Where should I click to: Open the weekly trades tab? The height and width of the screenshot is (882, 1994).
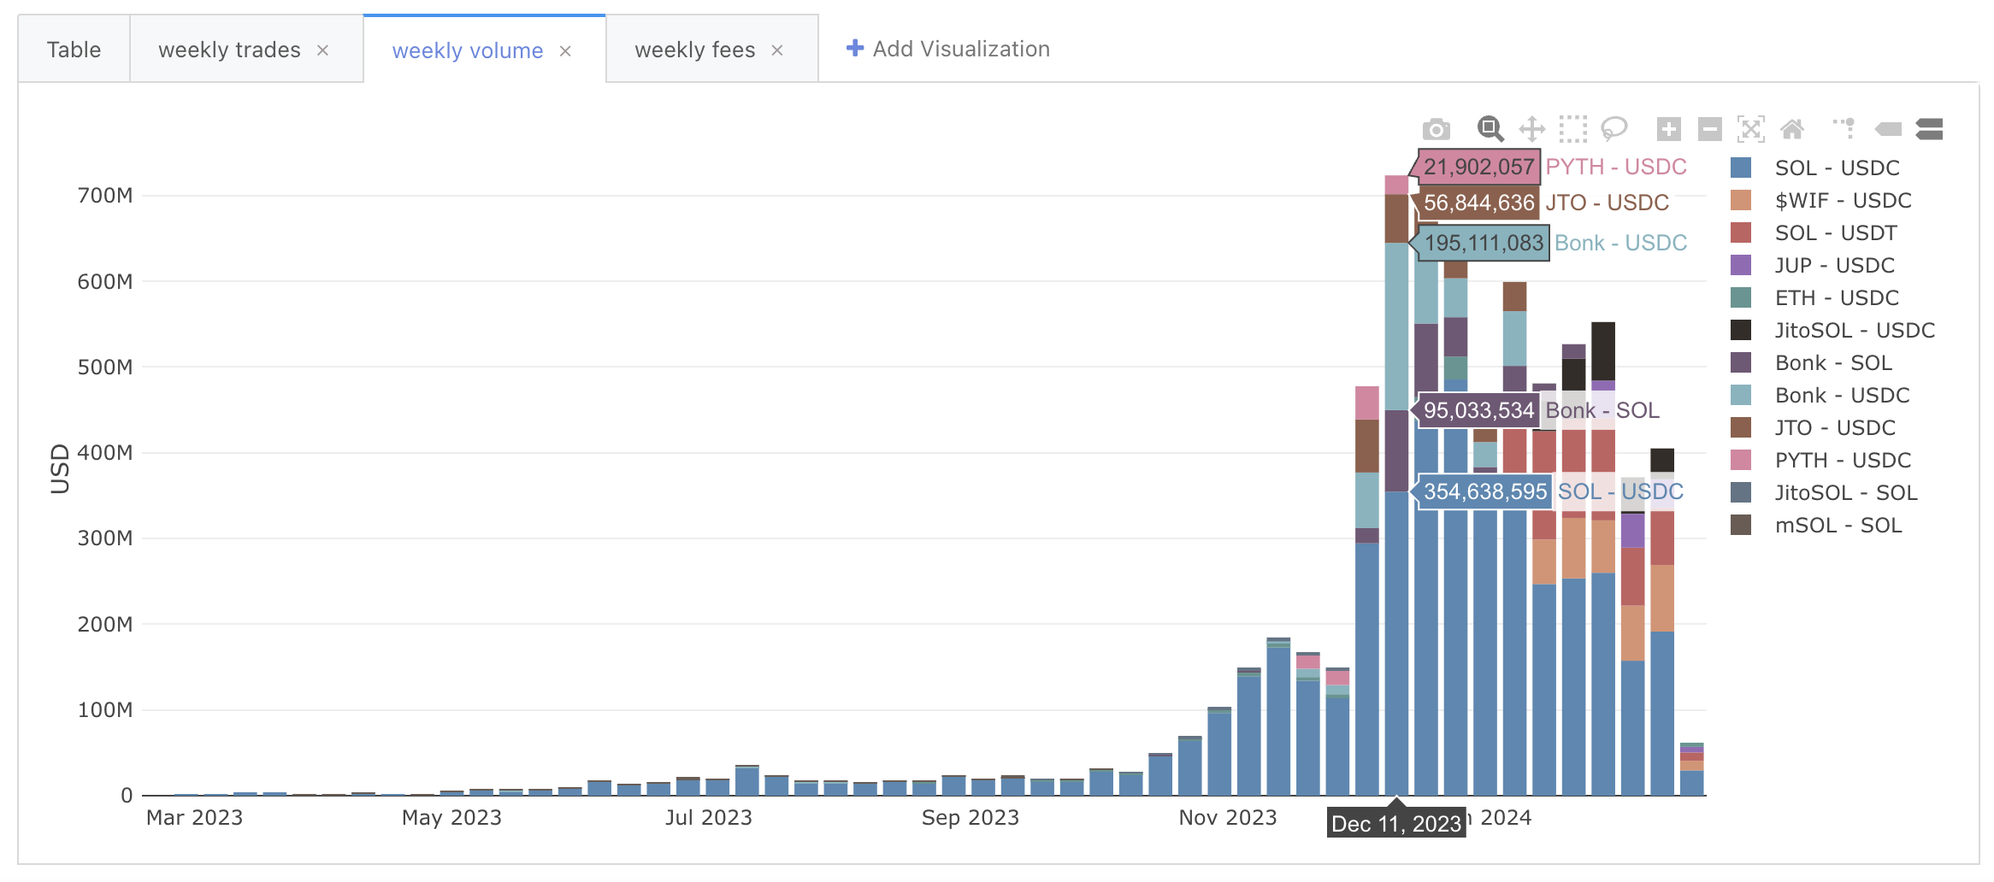pyautogui.click(x=229, y=50)
